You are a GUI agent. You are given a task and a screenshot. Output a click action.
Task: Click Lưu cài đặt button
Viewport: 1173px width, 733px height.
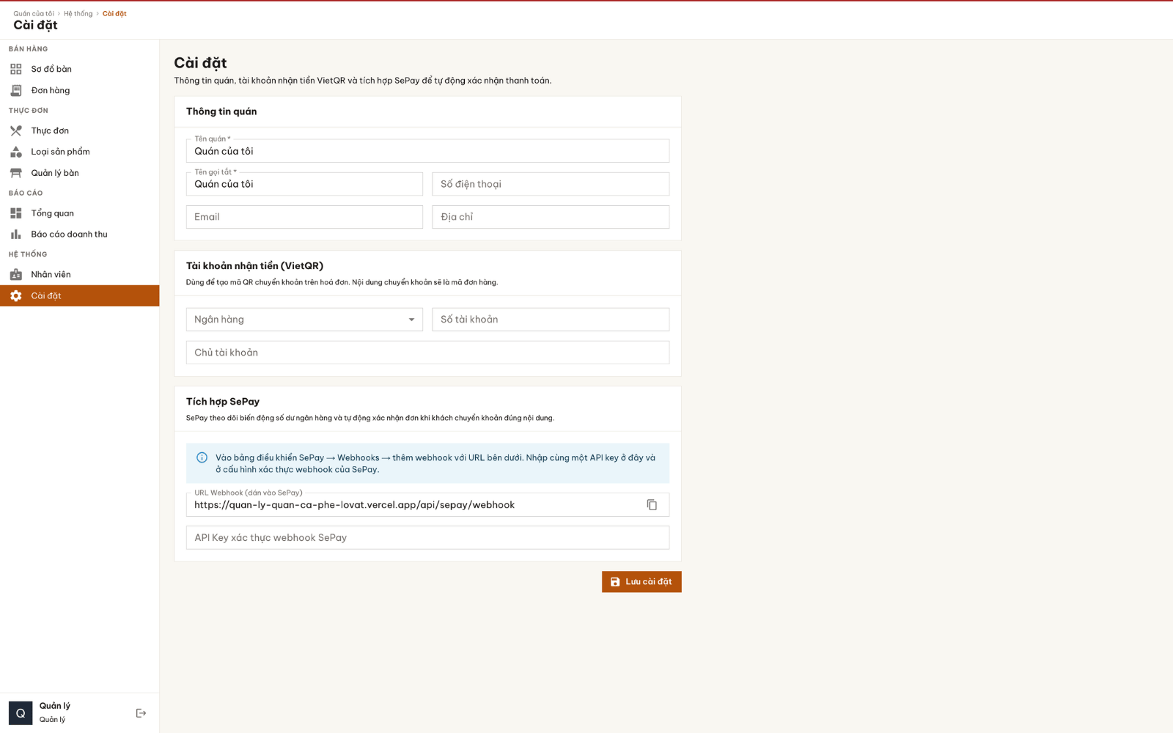pos(641,582)
